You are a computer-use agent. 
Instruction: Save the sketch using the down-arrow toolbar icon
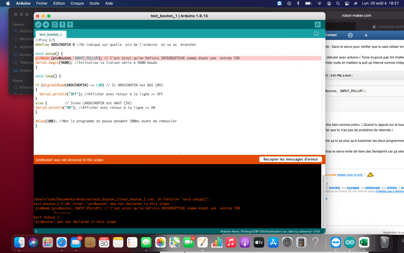70,25
